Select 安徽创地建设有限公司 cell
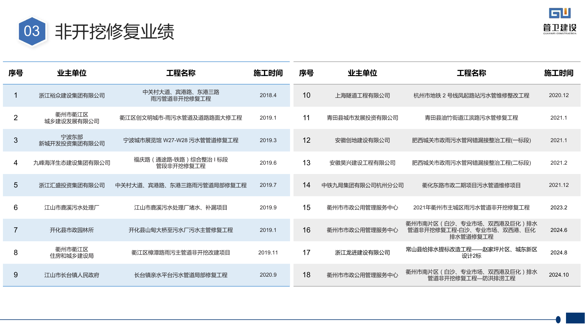This screenshot has height=329, width=585. (363, 140)
